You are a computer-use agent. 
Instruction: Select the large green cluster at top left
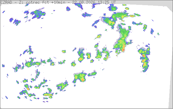pyautogui.click(x=38, y=14)
